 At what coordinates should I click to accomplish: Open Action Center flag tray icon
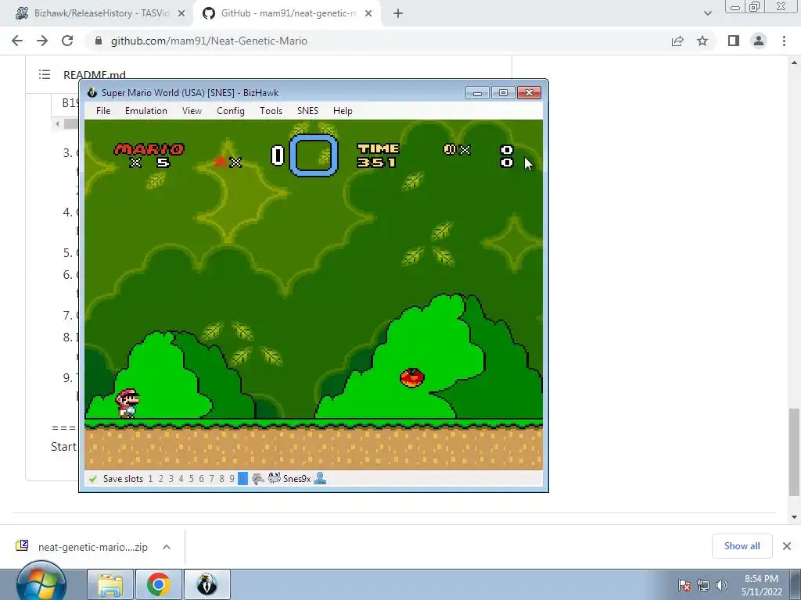(x=684, y=585)
